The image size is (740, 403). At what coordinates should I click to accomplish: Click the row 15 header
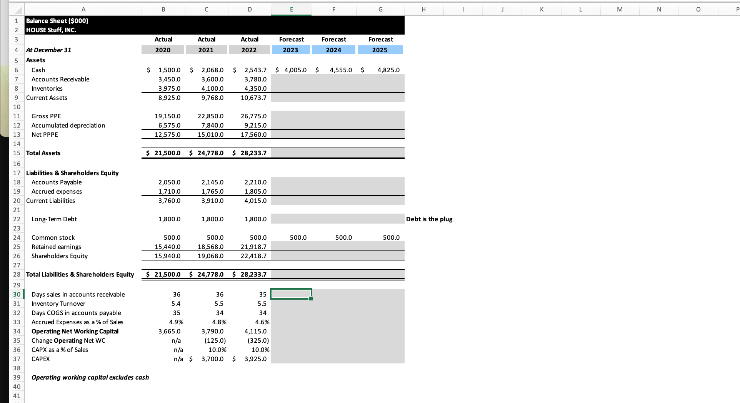point(17,153)
